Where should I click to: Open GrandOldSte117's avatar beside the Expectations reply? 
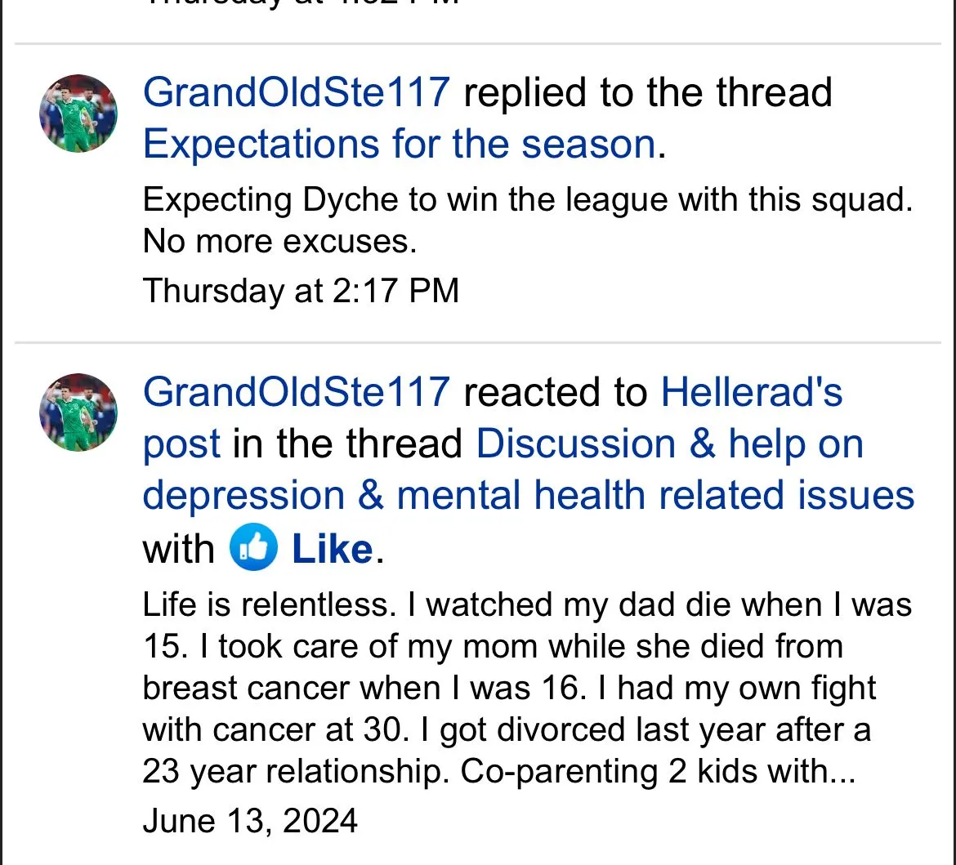click(x=78, y=114)
